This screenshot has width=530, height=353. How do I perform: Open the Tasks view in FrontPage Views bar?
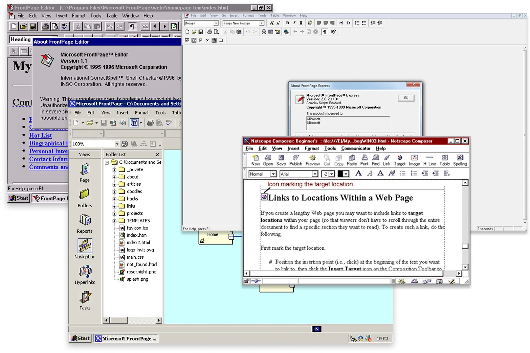pos(85,300)
